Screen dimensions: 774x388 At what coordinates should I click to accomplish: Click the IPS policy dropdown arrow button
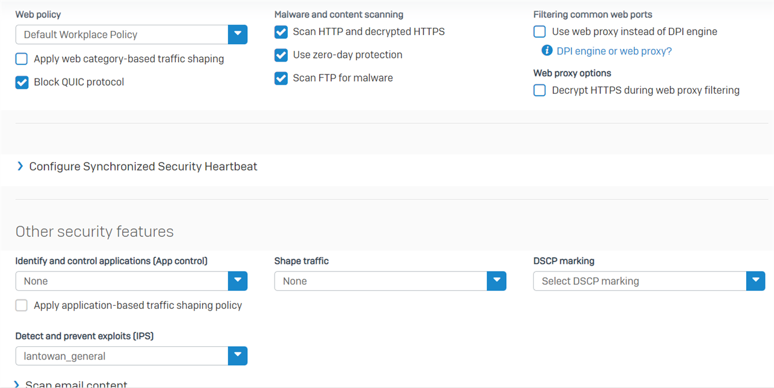point(238,356)
